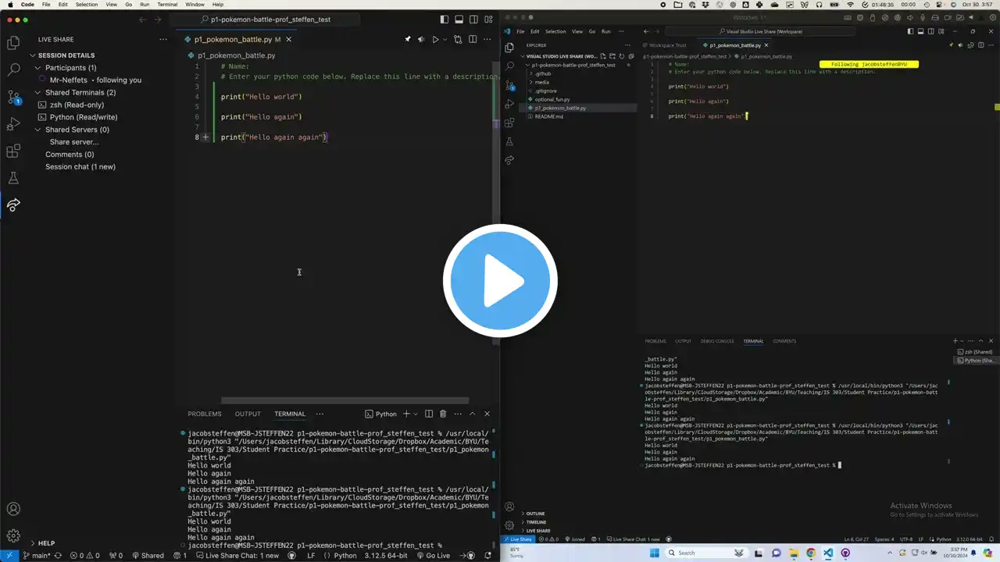Toggle the primary side bar in Windows VS Code

point(910,31)
